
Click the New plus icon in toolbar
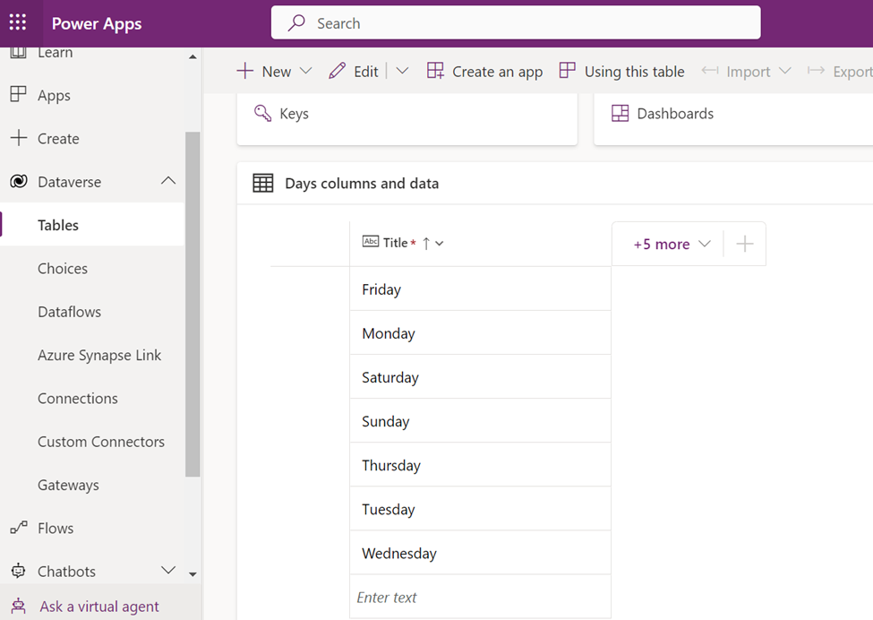coord(245,71)
